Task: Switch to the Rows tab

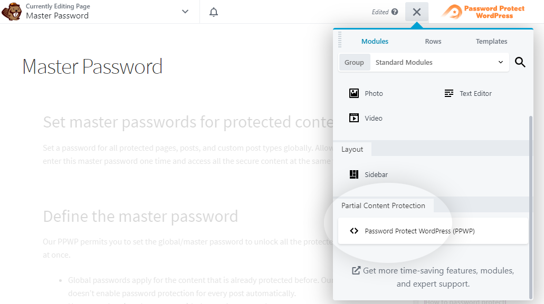Action: pyautogui.click(x=433, y=41)
